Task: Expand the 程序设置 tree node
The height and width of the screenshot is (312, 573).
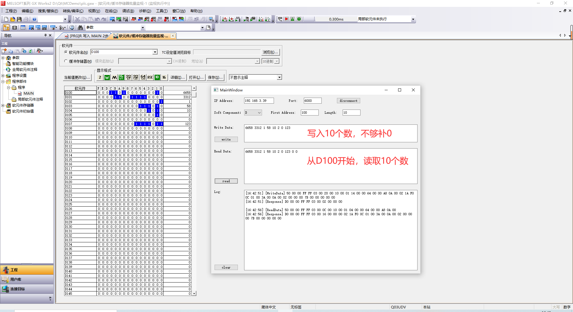Action: pos(3,76)
